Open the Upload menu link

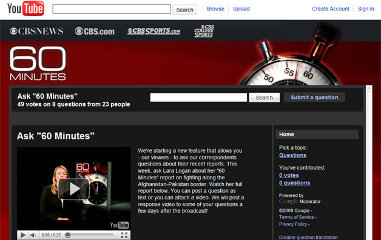pyautogui.click(x=241, y=9)
